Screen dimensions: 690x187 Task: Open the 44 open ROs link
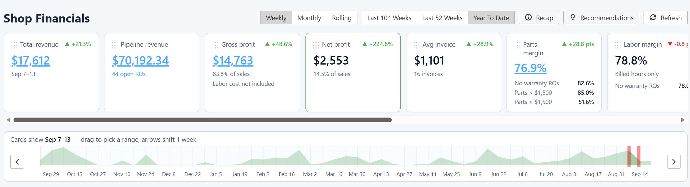coord(129,74)
